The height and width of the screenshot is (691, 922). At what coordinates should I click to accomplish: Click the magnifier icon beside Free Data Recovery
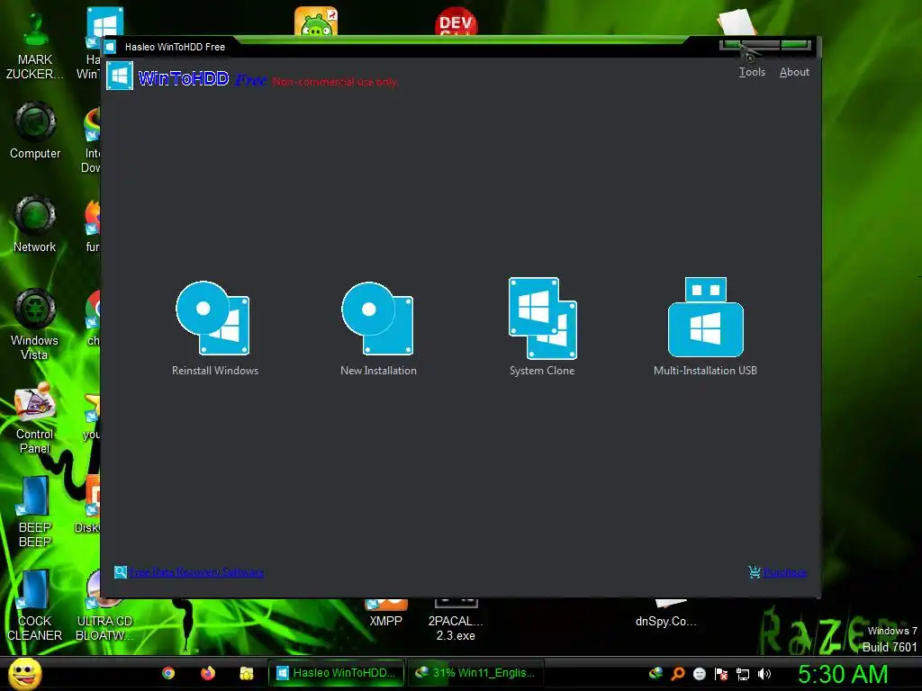(121, 571)
